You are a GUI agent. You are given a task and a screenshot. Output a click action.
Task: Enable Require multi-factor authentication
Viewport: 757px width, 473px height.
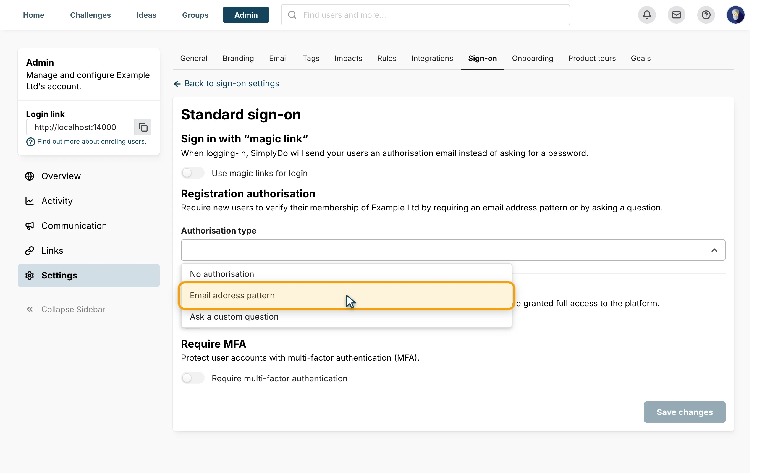[193, 378]
